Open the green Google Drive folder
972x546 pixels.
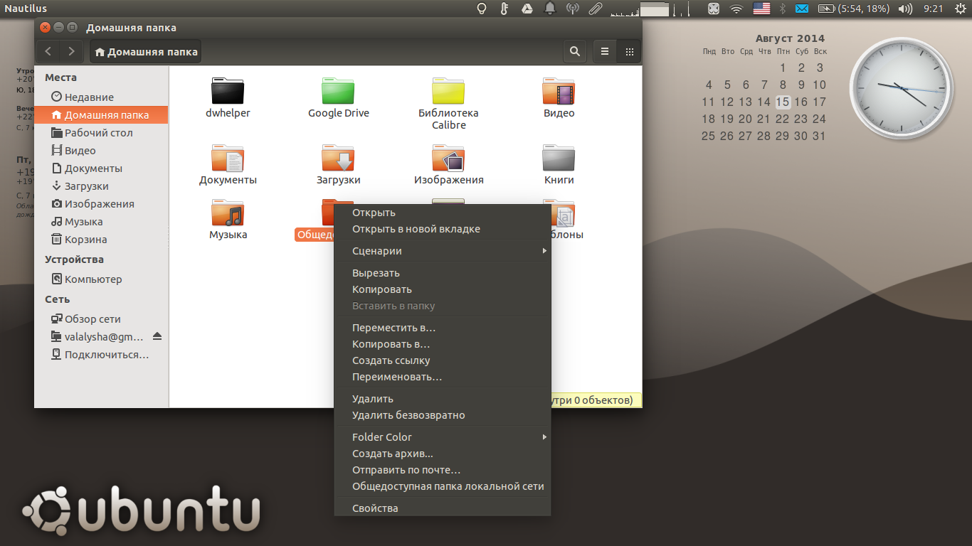338,91
